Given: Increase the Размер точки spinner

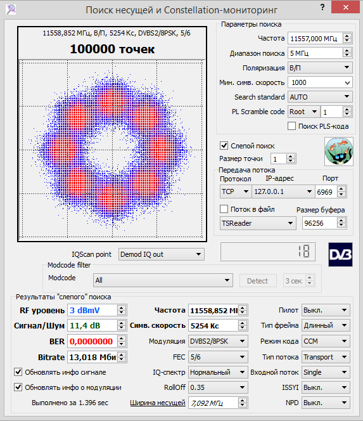Looking at the screenshot, I should pyautogui.click(x=291, y=156).
